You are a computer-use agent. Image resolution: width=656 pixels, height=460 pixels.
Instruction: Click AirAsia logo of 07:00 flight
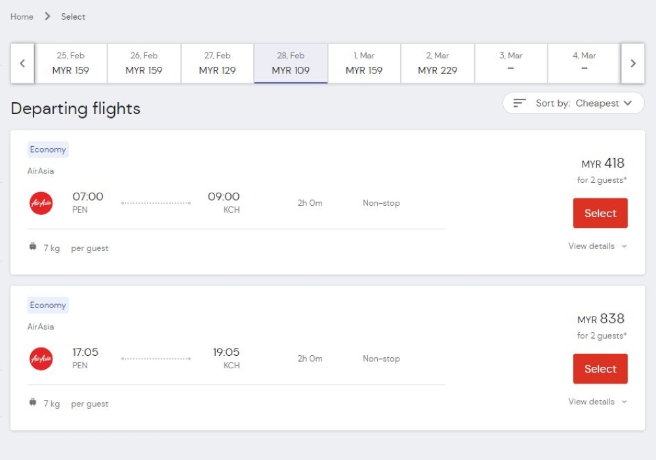coord(41,203)
